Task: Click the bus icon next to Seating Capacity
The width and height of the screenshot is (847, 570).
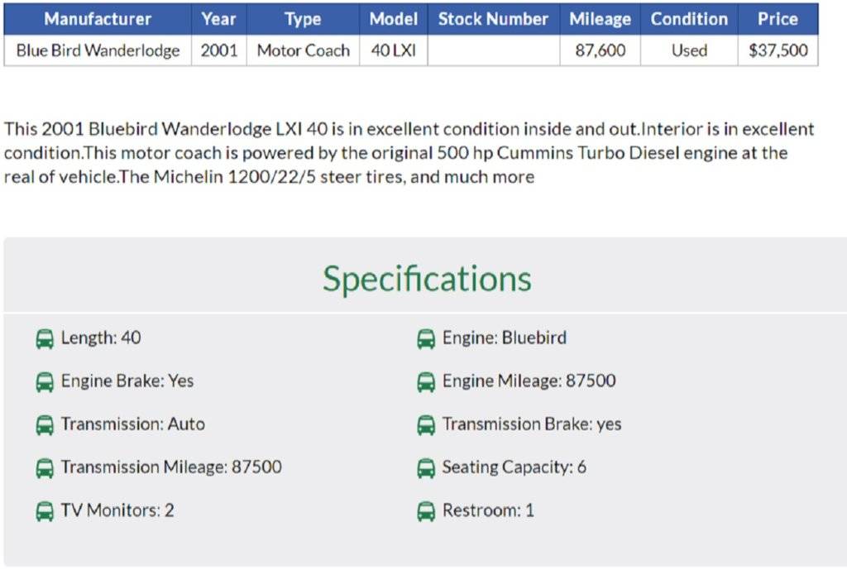Action: click(425, 467)
